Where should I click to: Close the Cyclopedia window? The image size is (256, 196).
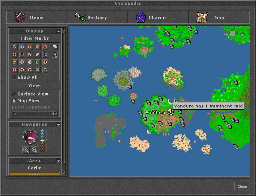pyautogui.click(x=242, y=187)
